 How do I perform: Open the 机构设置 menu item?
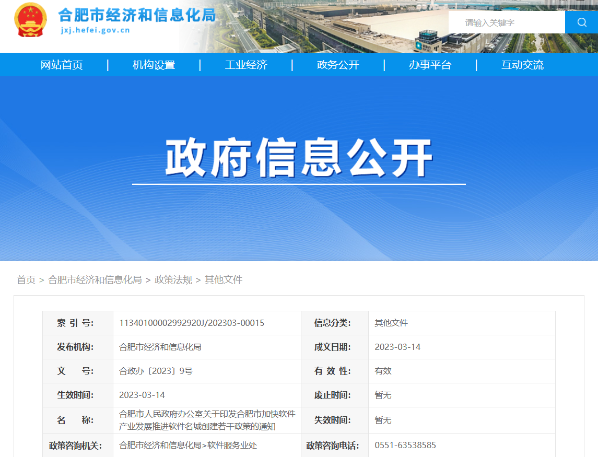(154, 65)
